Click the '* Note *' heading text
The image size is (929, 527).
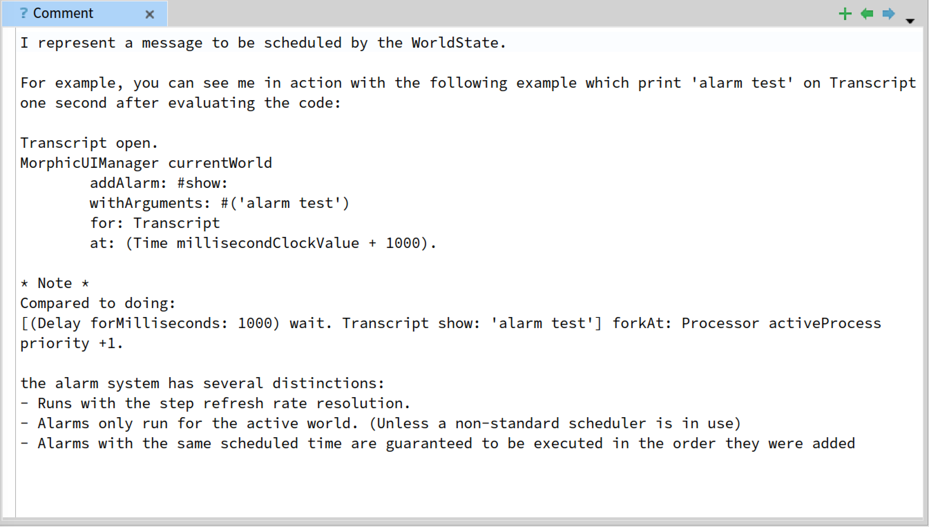55,283
